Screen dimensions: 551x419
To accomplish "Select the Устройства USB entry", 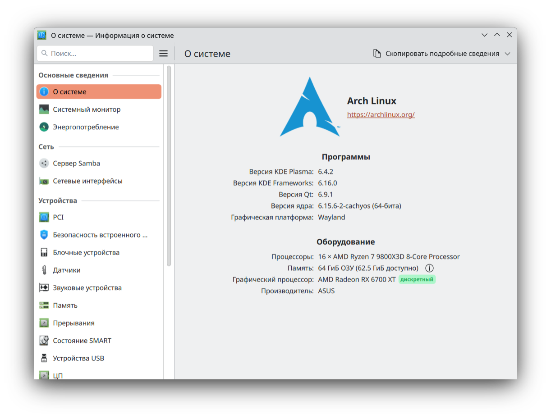I will 99,359.
